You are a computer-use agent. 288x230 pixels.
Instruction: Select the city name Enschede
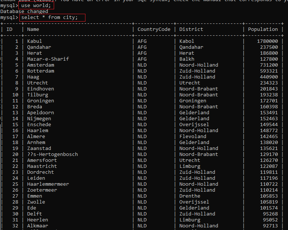point(39,125)
